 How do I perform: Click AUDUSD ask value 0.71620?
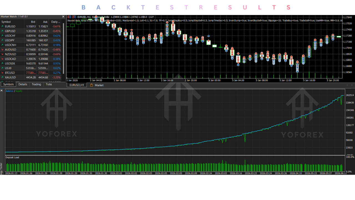click(43, 50)
